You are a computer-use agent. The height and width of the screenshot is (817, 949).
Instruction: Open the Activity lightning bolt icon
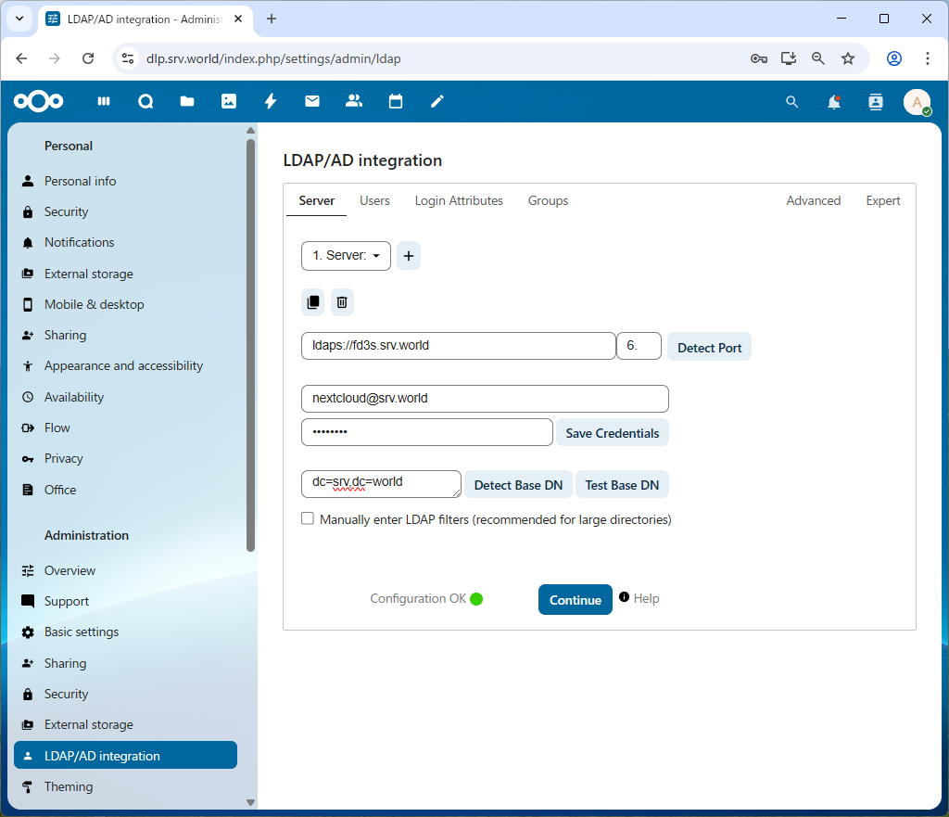(271, 102)
